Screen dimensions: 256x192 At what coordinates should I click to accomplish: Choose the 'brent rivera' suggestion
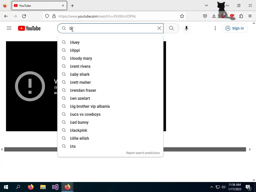110,66
